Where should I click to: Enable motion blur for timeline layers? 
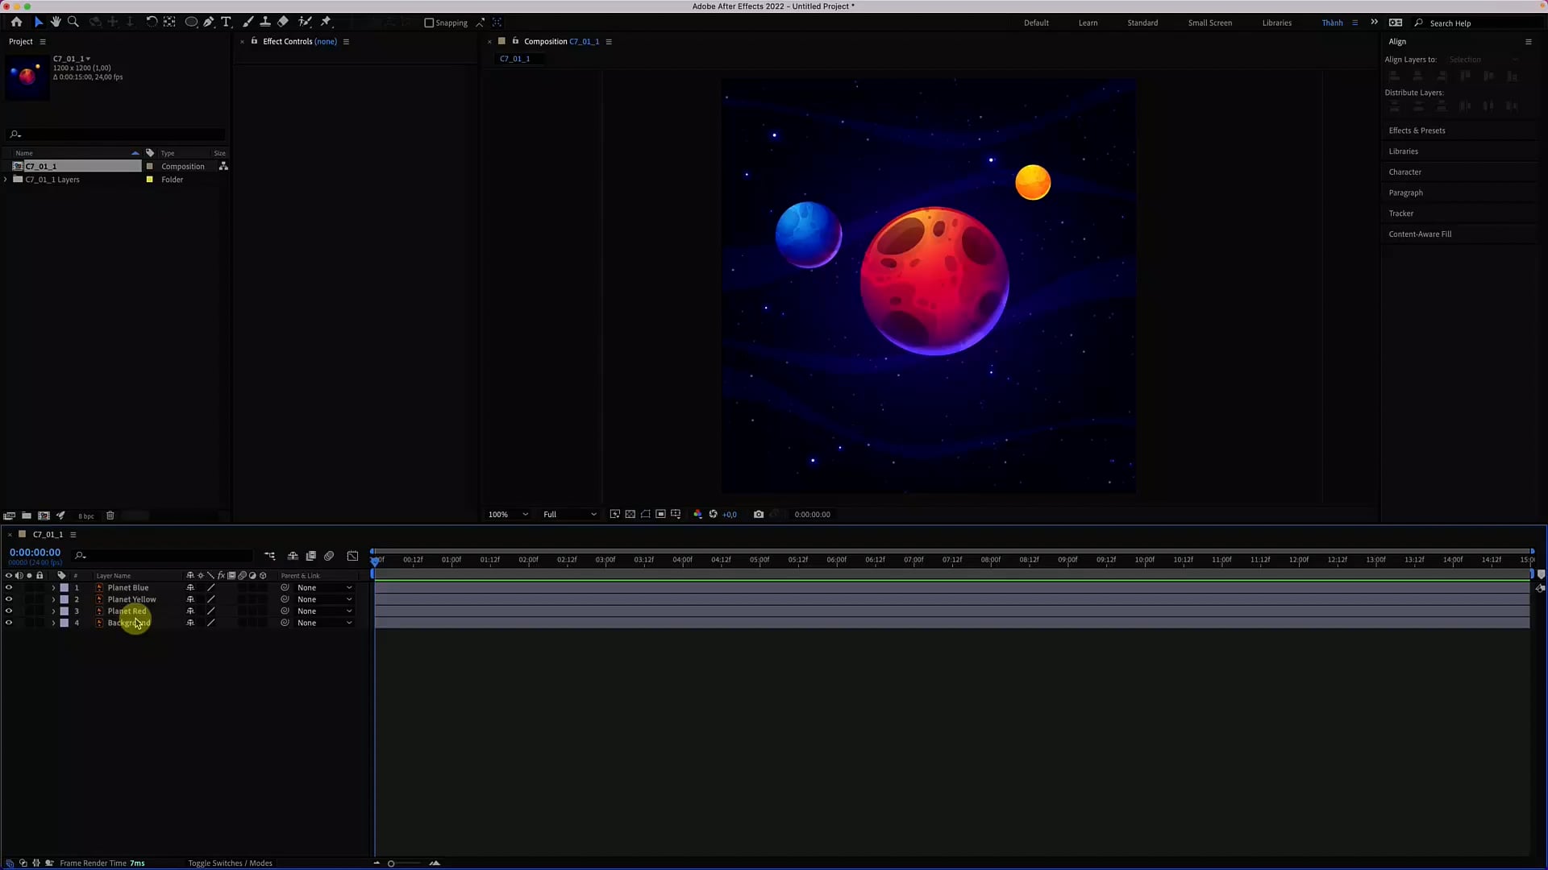329,556
